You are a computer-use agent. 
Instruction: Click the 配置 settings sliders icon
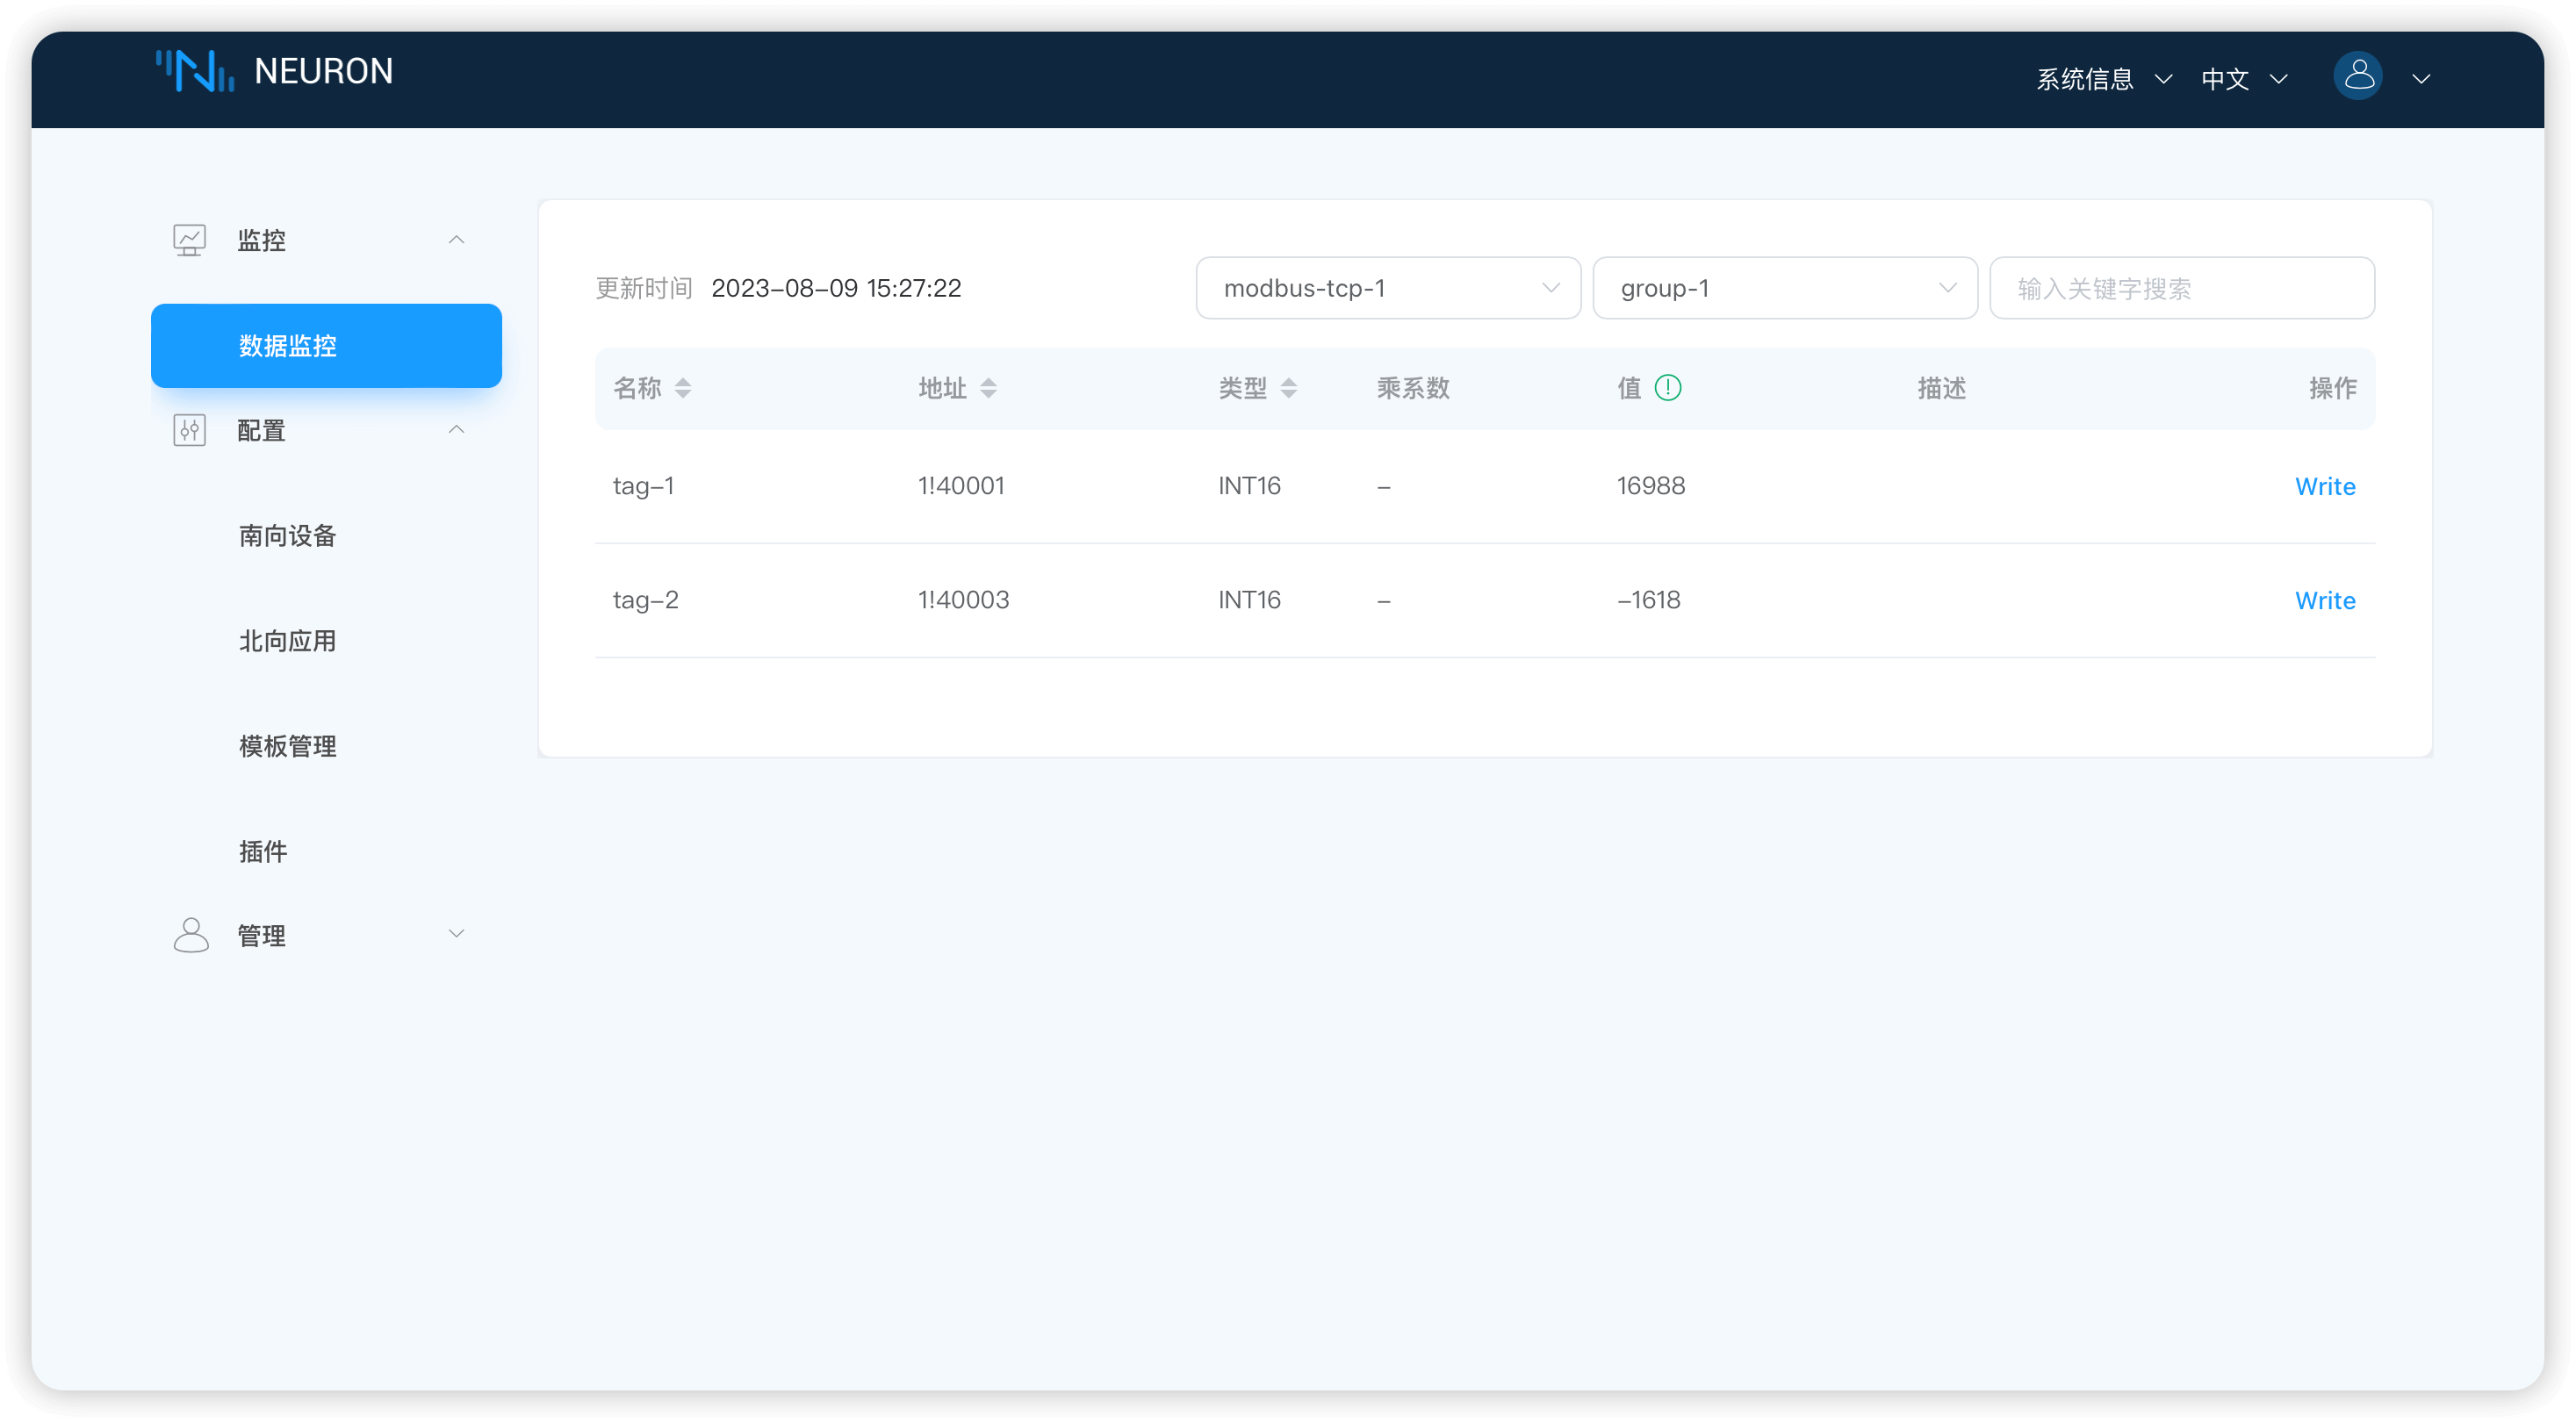(x=190, y=430)
